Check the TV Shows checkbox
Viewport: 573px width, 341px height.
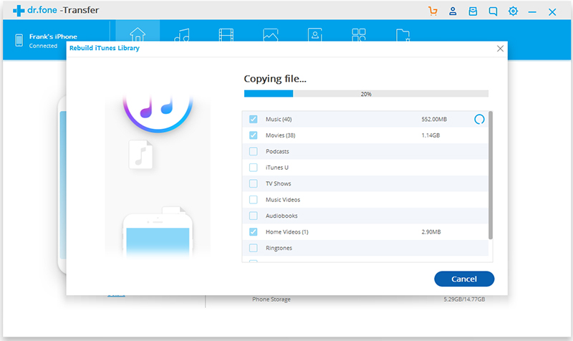coord(254,183)
